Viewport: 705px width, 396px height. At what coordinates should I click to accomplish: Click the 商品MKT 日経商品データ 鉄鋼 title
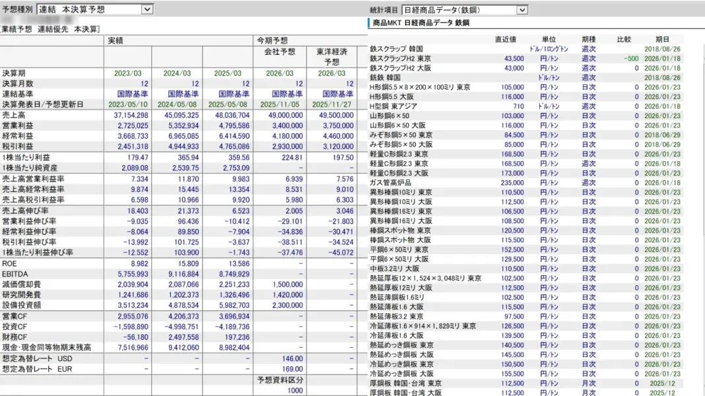[x=421, y=23]
